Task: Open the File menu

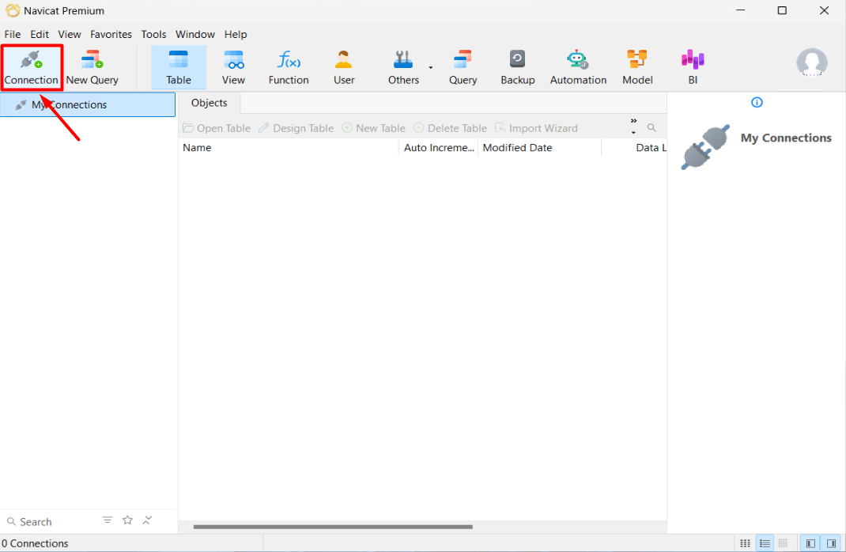Action: click(13, 34)
